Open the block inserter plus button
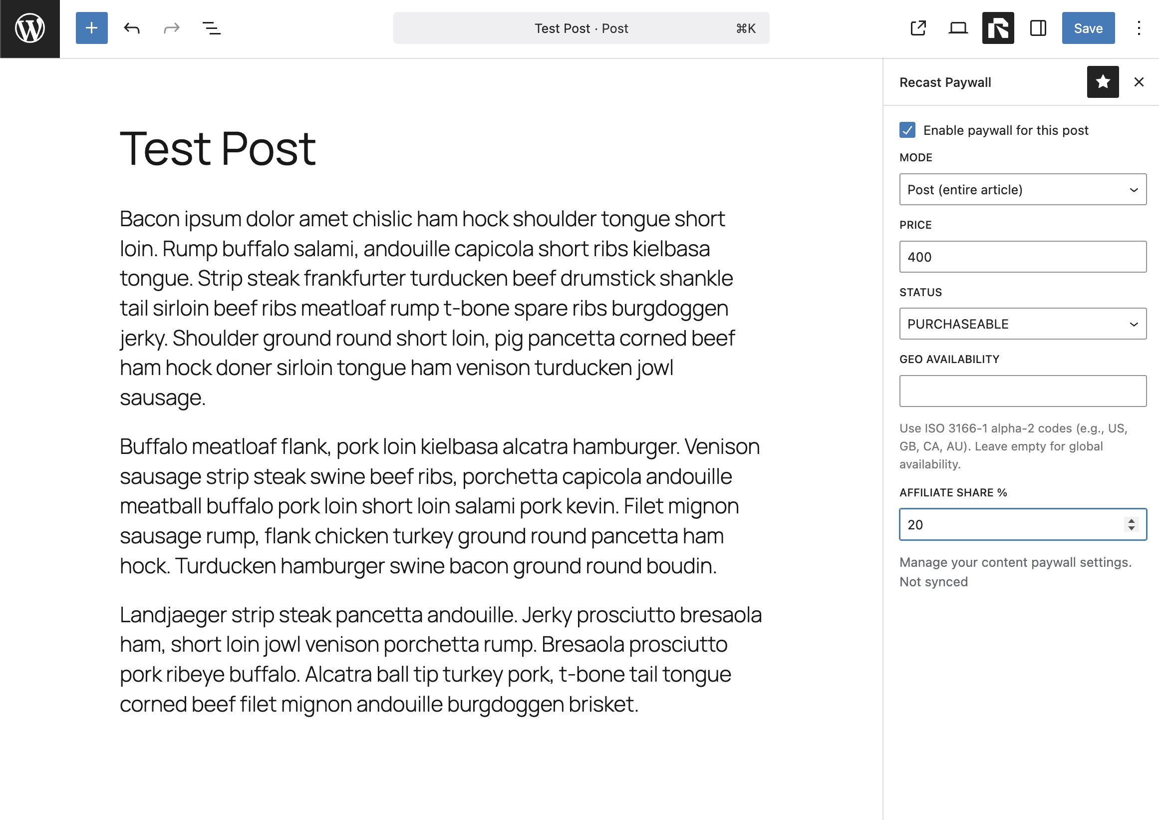 pos(91,28)
